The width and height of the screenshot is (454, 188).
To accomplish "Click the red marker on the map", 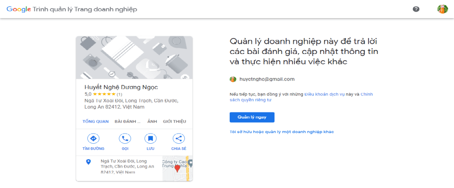I will click(x=177, y=168).
